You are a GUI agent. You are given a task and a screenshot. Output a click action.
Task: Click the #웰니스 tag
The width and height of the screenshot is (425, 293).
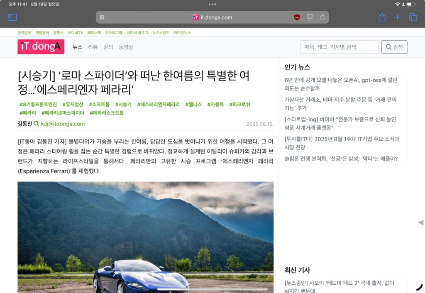(x=193, y=104)
